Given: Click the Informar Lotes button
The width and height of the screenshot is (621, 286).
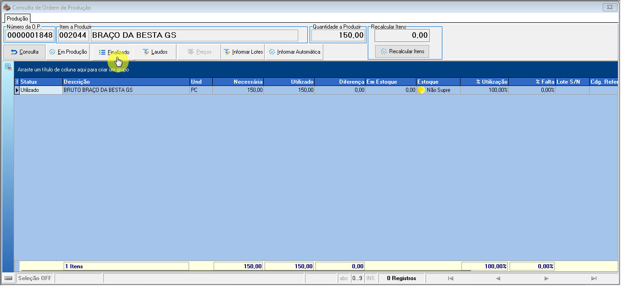Looking at the screenshot, I should click(243, 52).
